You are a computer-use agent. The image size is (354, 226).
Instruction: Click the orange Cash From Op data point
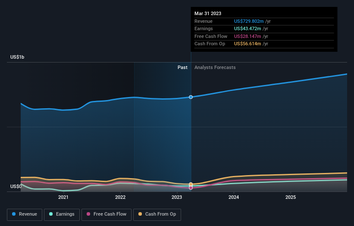click(191, 184)
